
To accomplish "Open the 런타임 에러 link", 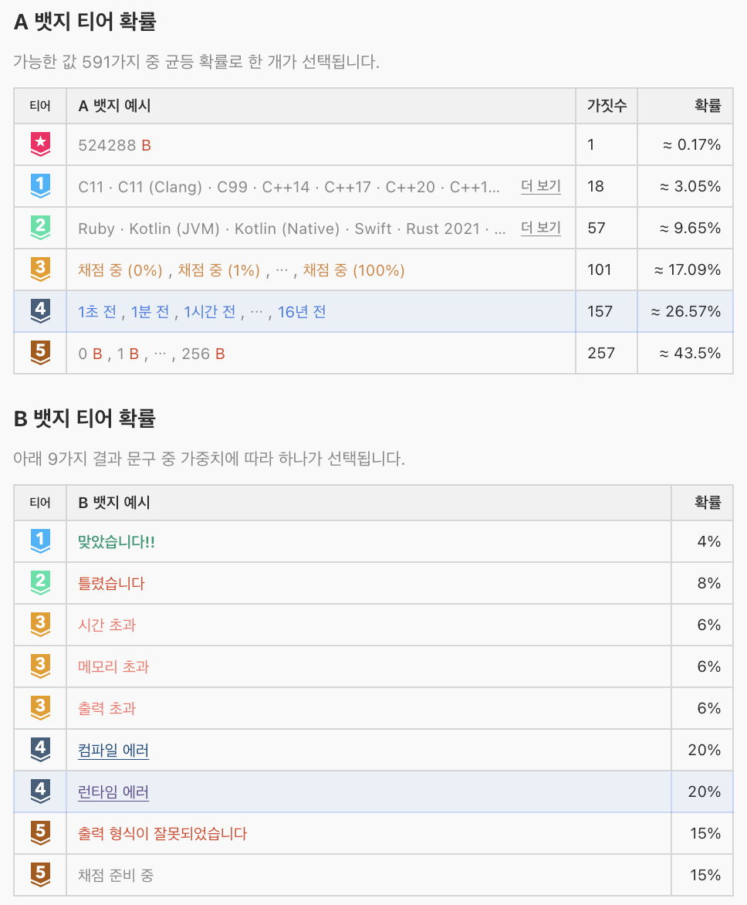I will [113, 791].
